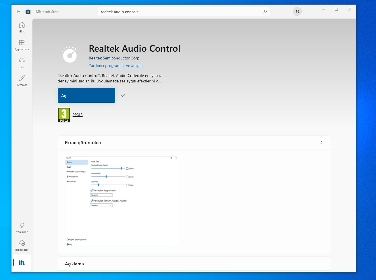Open the Giriş home section

[22, 27]
